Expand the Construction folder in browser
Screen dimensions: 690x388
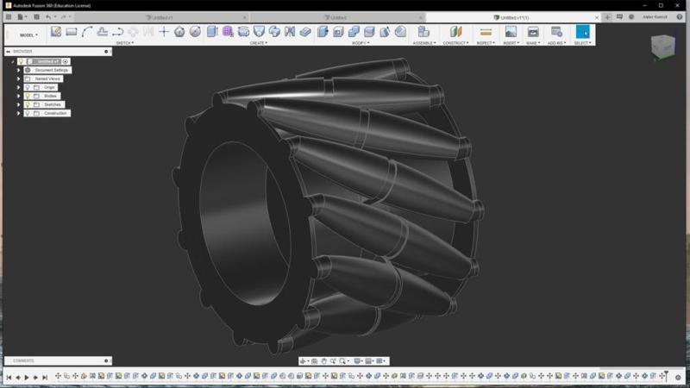pyautogui.click(x=19, y=113)
